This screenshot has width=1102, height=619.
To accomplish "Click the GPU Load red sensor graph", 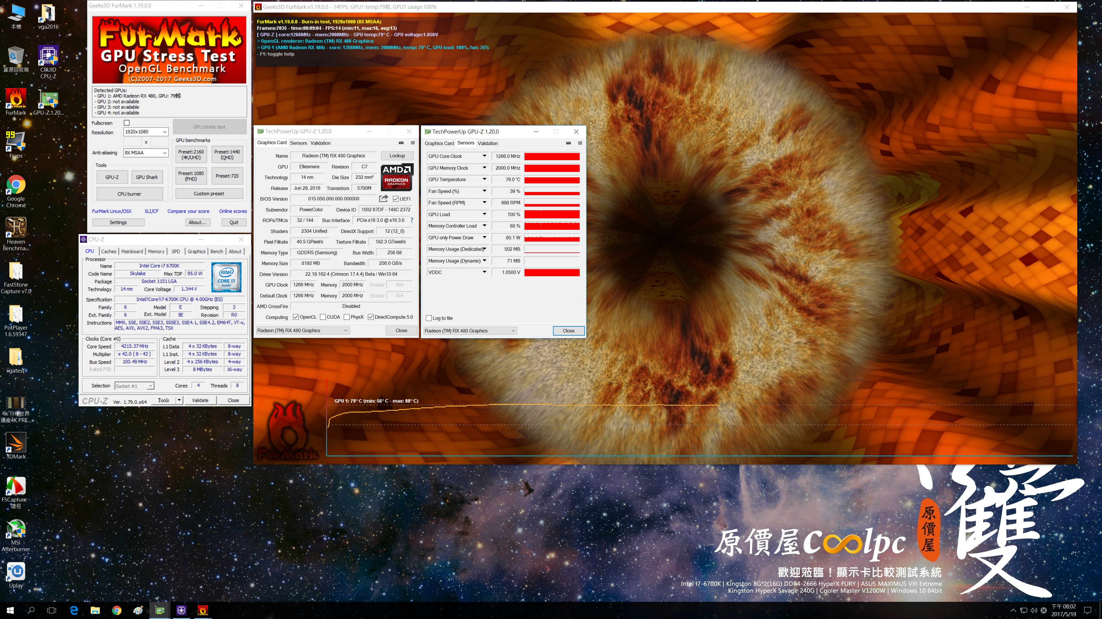I will [552, 214].
